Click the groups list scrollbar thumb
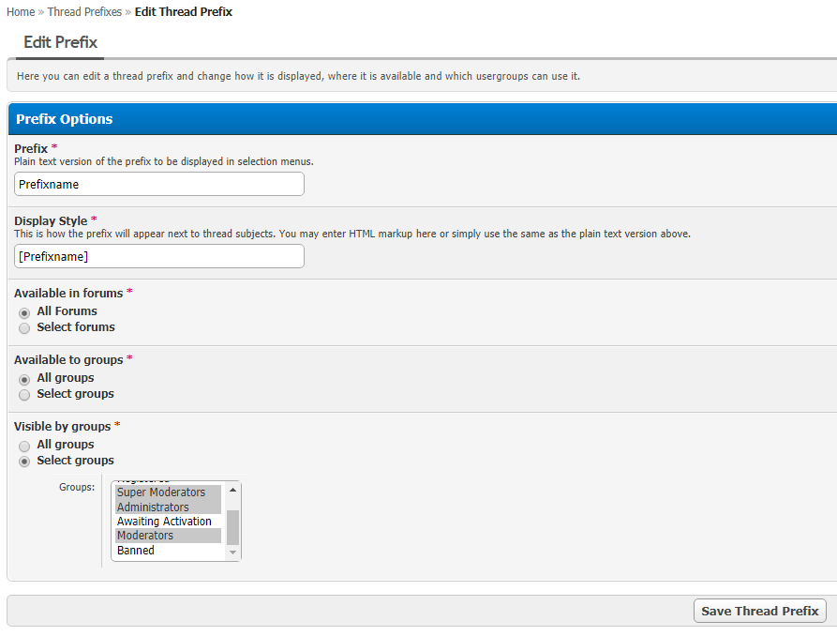The image size is (837, 636). coord(232,527)
